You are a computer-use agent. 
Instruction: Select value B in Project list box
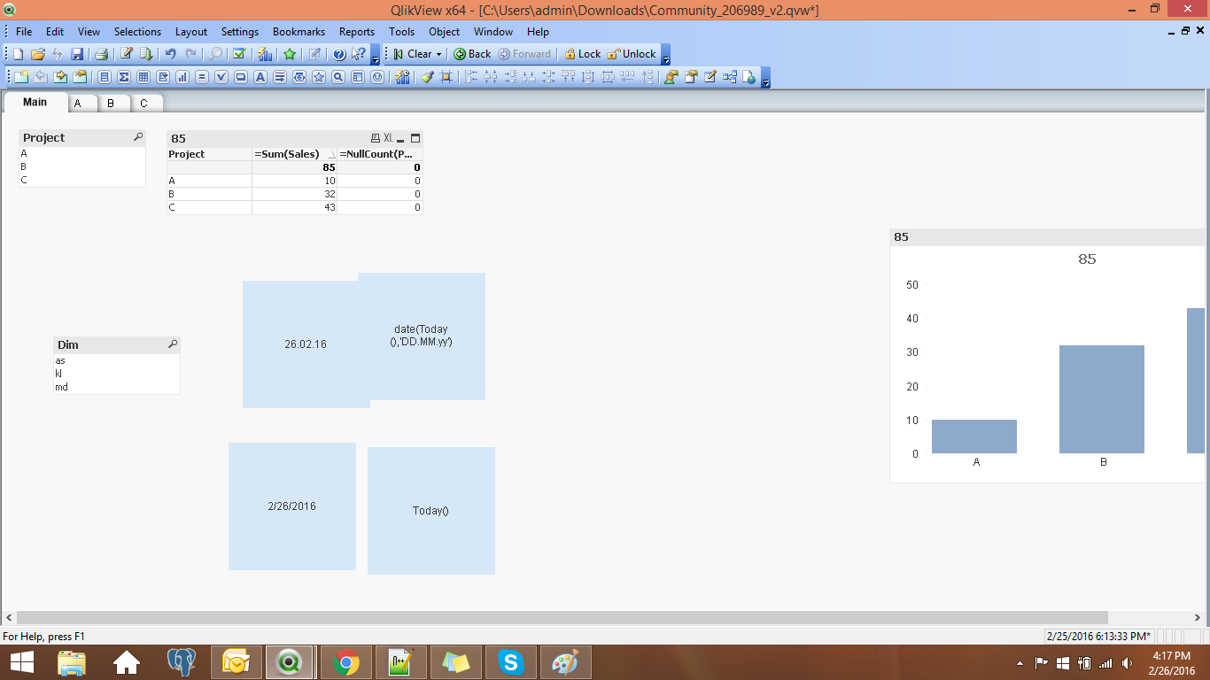pyautogui.click(x=82, y=166)
